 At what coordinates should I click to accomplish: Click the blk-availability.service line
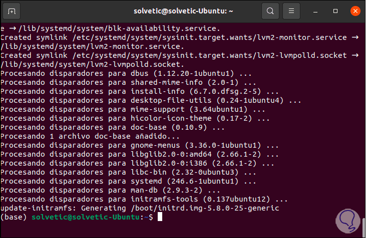click(x=110, y=28)
